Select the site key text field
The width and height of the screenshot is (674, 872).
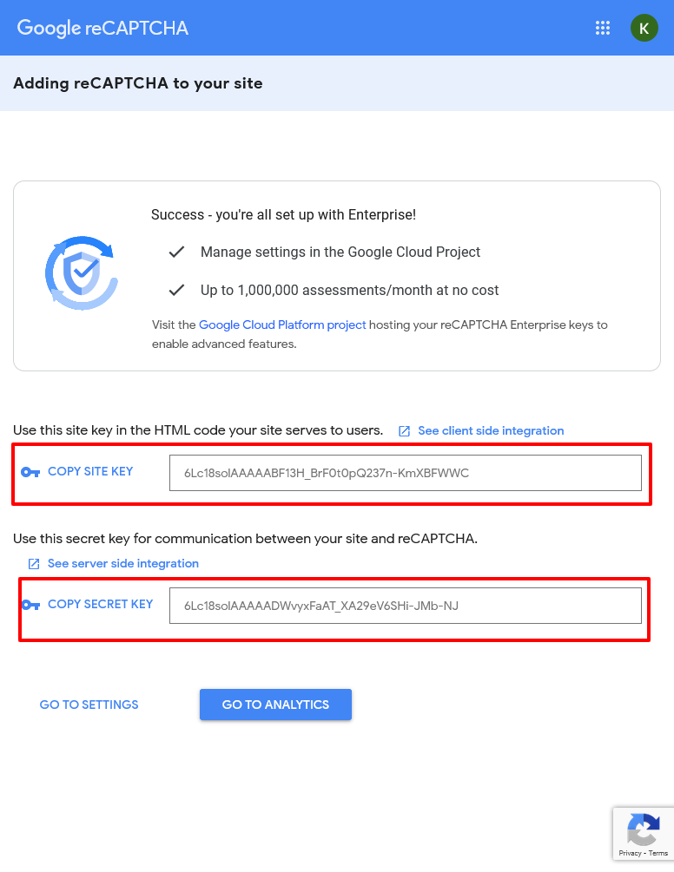click(x=405, y=473)
